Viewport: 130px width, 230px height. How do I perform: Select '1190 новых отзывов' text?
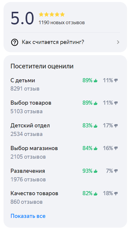coord(62,23)
